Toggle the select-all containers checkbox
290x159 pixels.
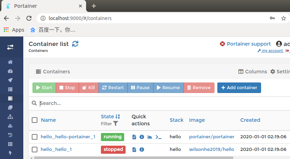35,120
